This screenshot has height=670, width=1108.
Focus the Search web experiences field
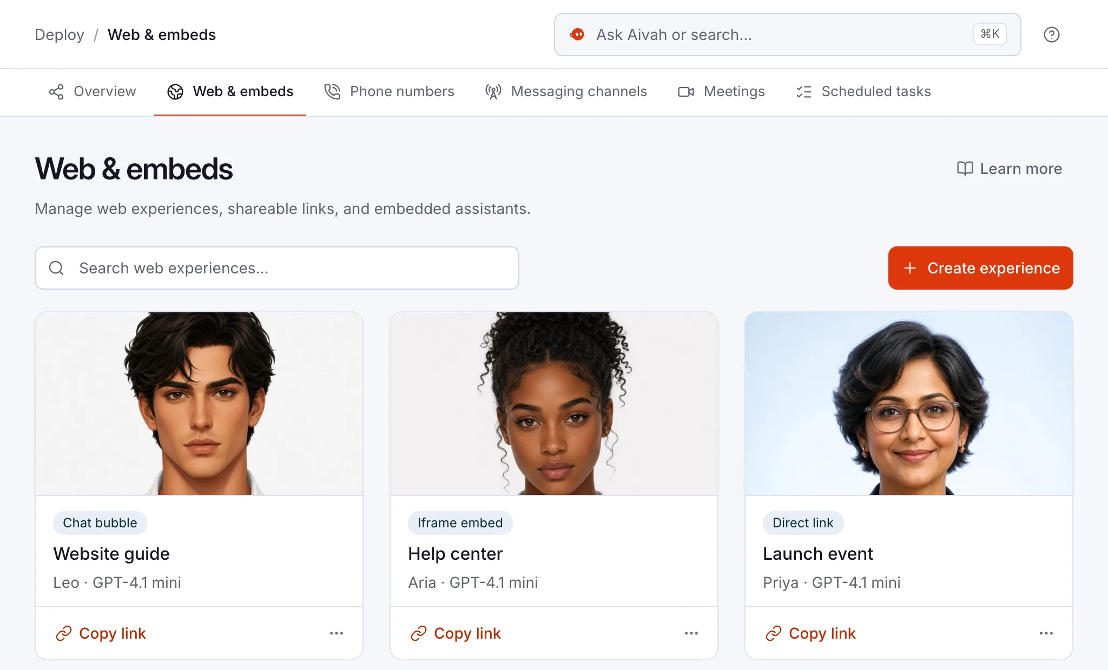(x=277, y=268)
